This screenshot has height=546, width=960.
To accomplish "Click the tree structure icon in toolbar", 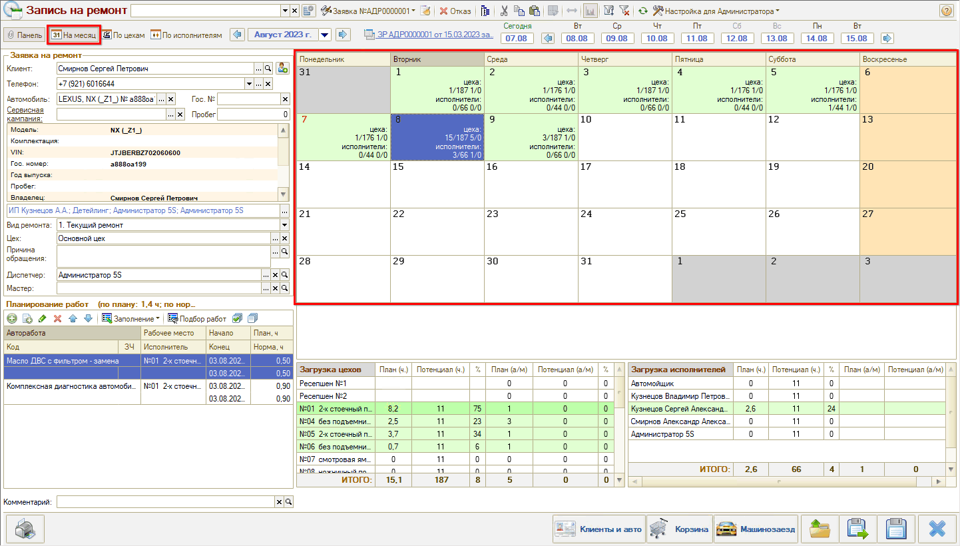I will [485, 11].
